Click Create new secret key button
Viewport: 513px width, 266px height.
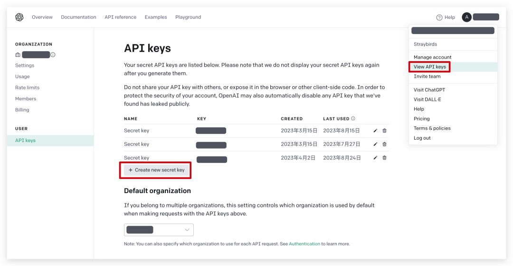coord(156,170)
